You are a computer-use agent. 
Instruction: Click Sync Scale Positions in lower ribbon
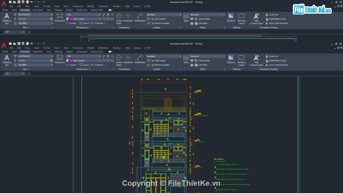[x=277, y=65]
